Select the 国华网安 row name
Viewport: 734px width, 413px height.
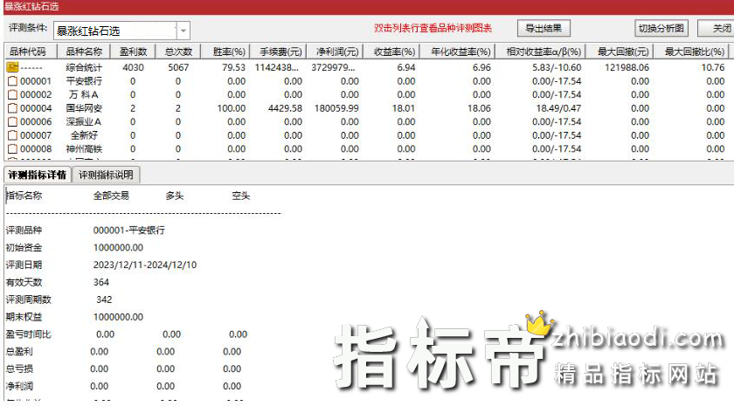tap(84, 108)
